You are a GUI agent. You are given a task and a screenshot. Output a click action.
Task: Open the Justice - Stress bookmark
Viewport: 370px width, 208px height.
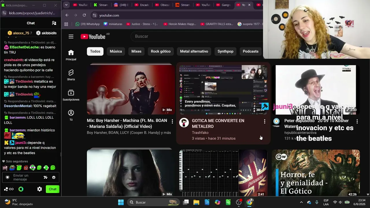coord(142,24)
